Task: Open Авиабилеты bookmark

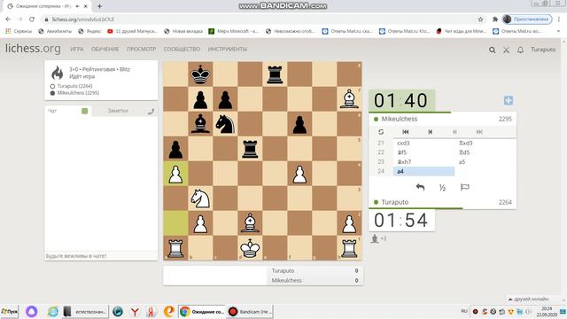Action: tap(55, 32)
